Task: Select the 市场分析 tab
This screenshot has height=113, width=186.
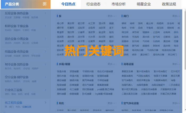Action: point(119,4)
